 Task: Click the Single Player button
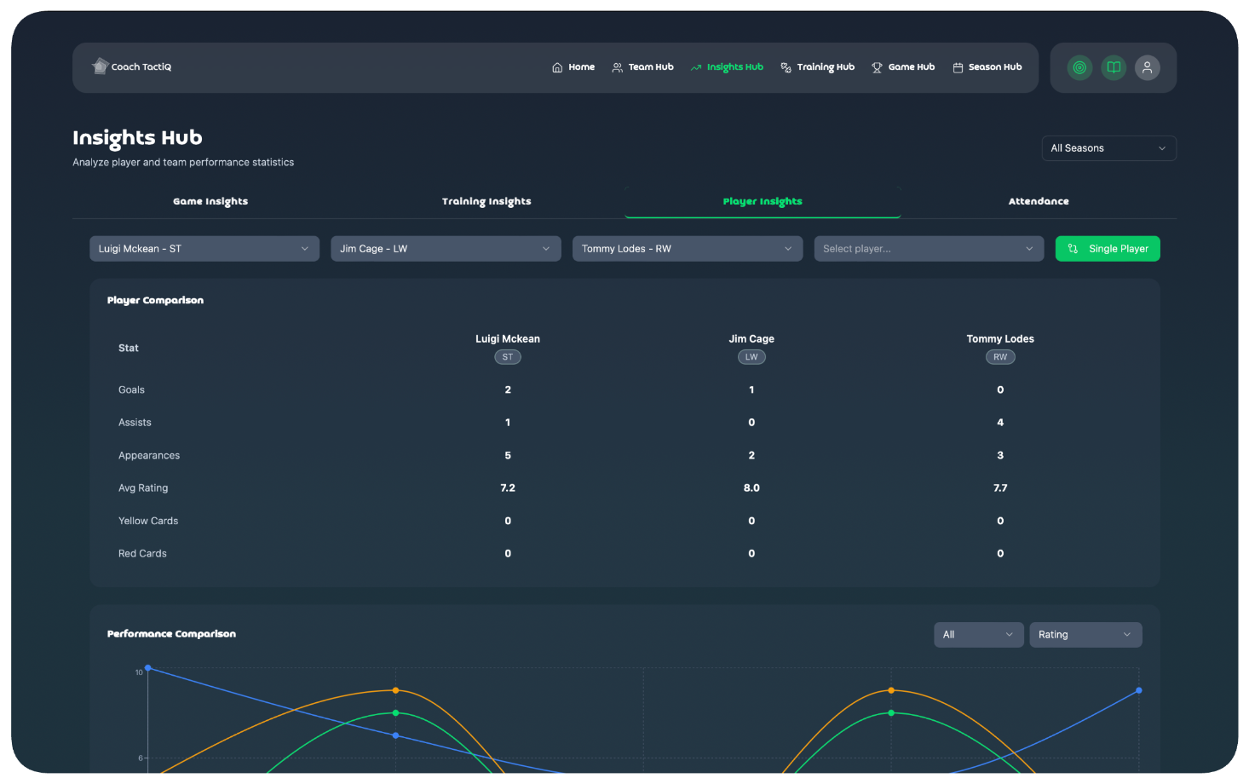tap(1108, 249)
